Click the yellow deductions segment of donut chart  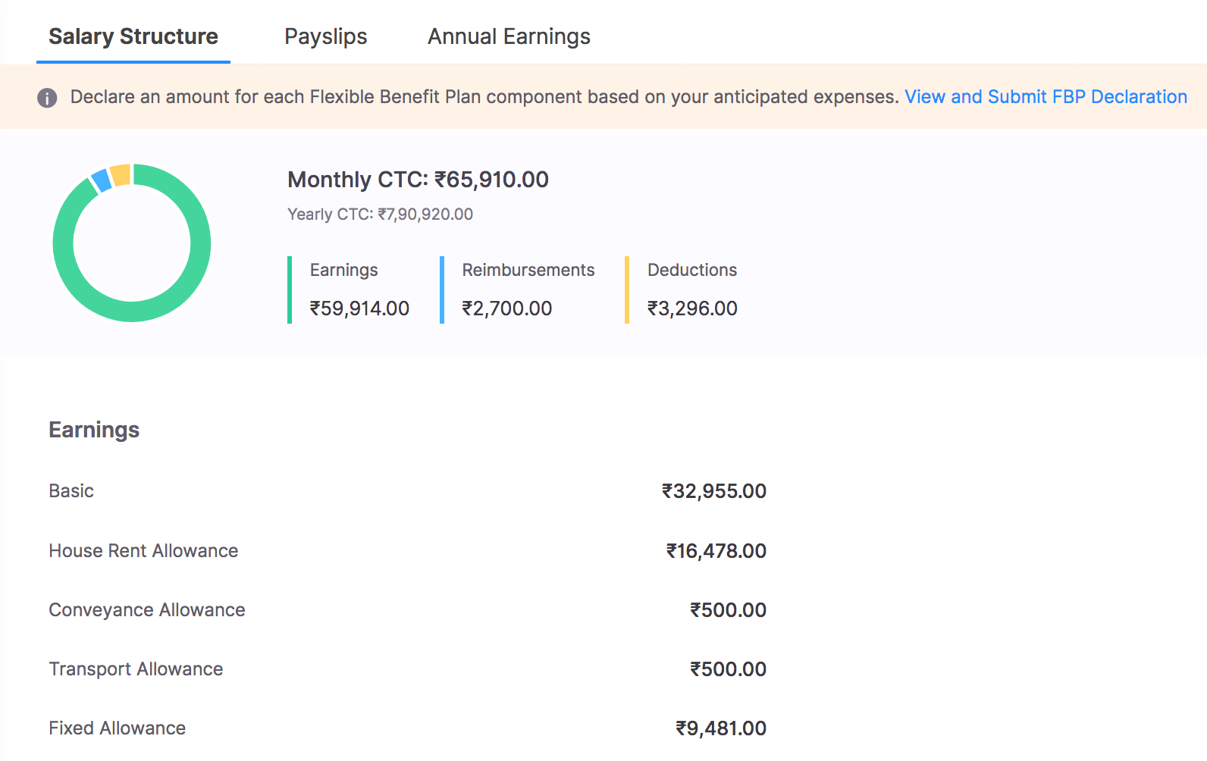click(x=121, y=175)
